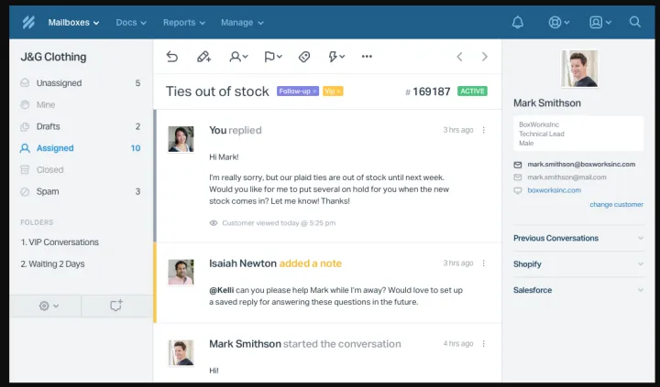Open the notifications bell icon
This screenshot has height=387, width=660.
(518, 22)
